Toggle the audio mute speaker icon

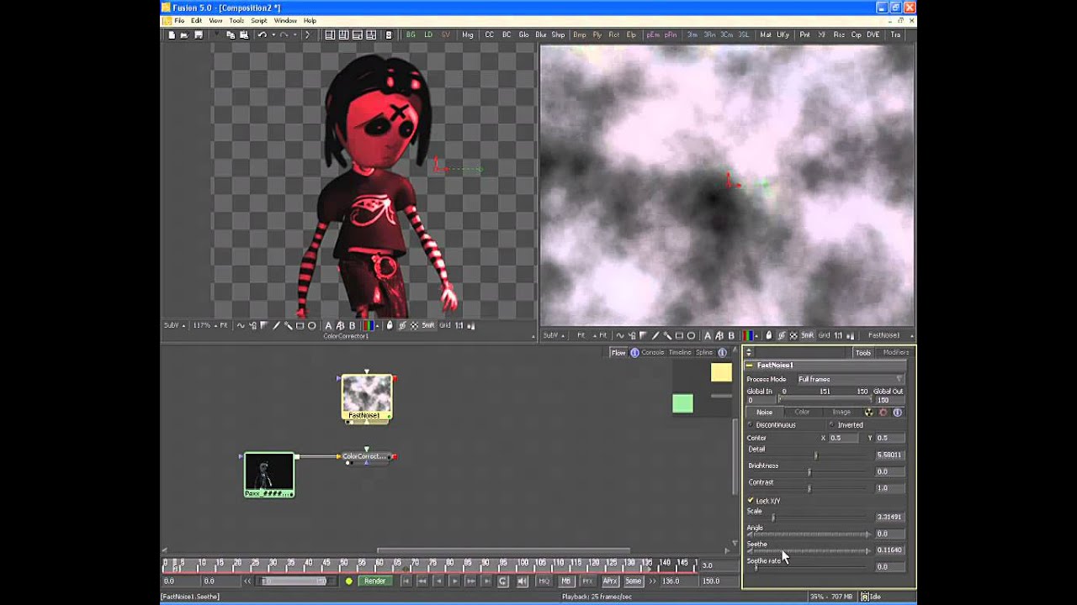pyautogui.click(x=522, y=581)
